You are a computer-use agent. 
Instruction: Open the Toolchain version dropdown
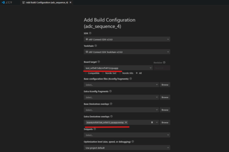click(x=127, y=52)
